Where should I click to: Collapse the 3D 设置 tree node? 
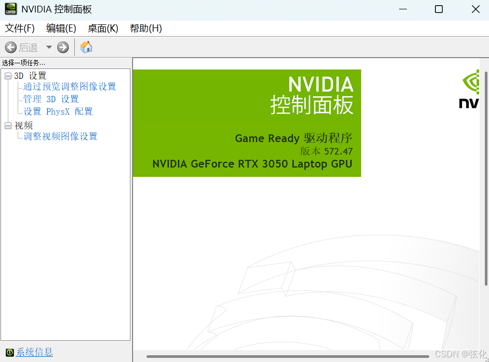[x=8, y=76]
